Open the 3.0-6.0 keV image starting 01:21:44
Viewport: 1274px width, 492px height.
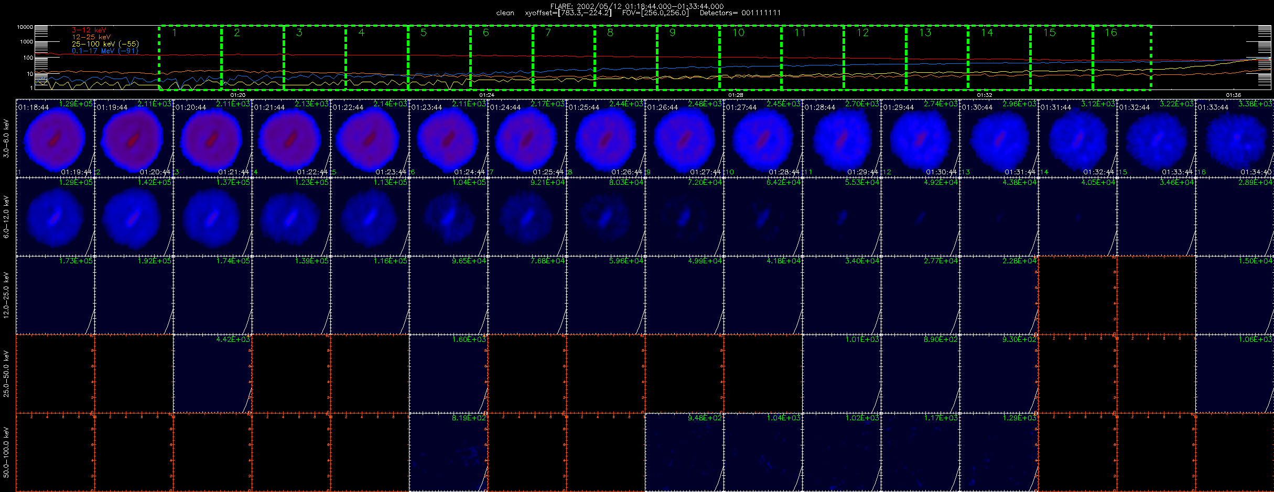tap(291, 138)
